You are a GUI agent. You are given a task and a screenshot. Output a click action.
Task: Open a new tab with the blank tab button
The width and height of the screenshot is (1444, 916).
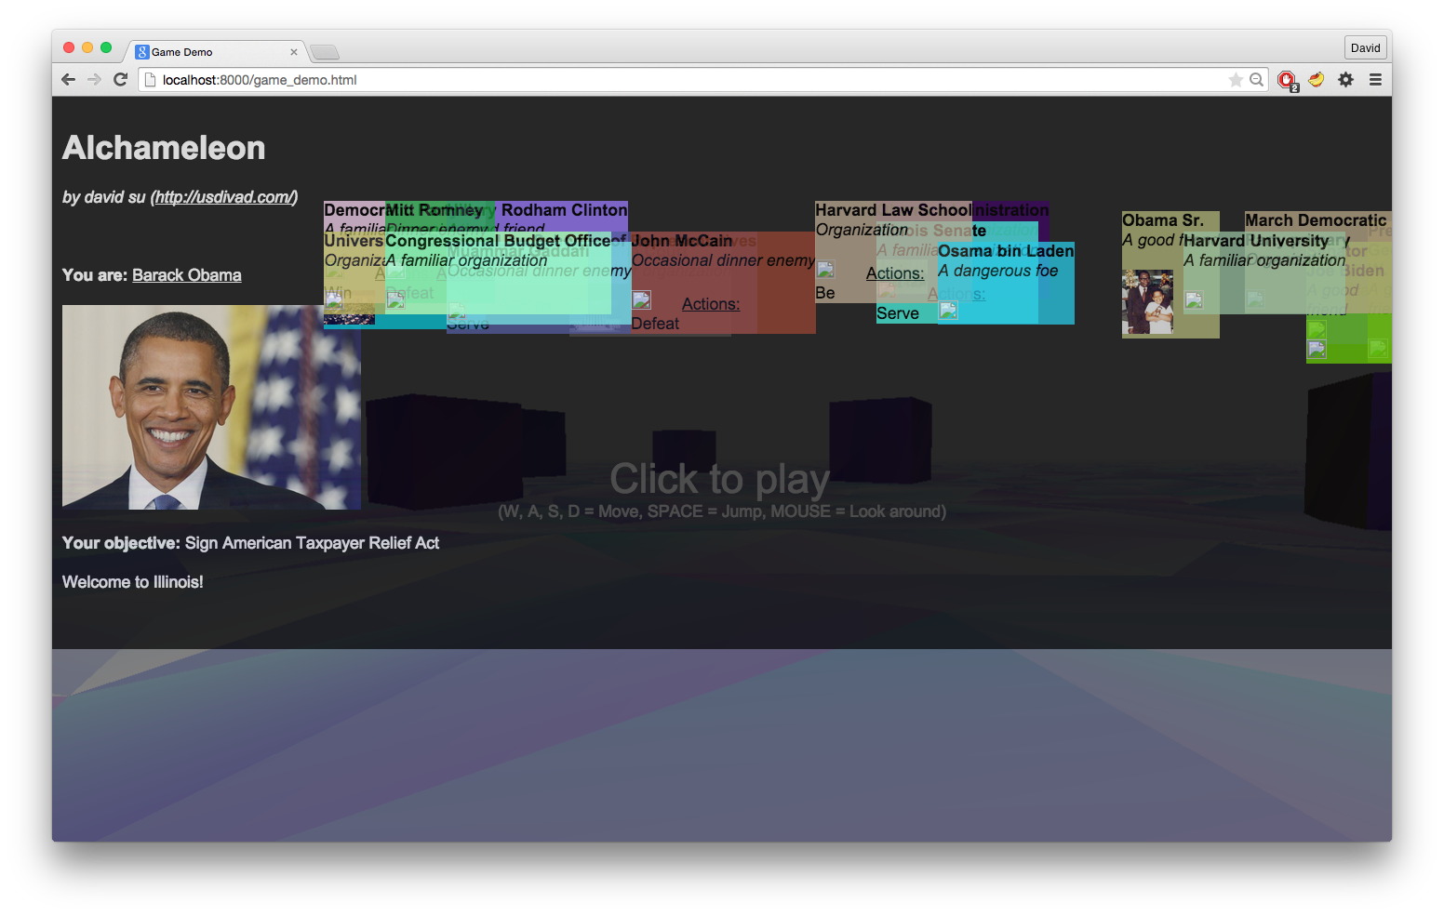click(325, 52)
